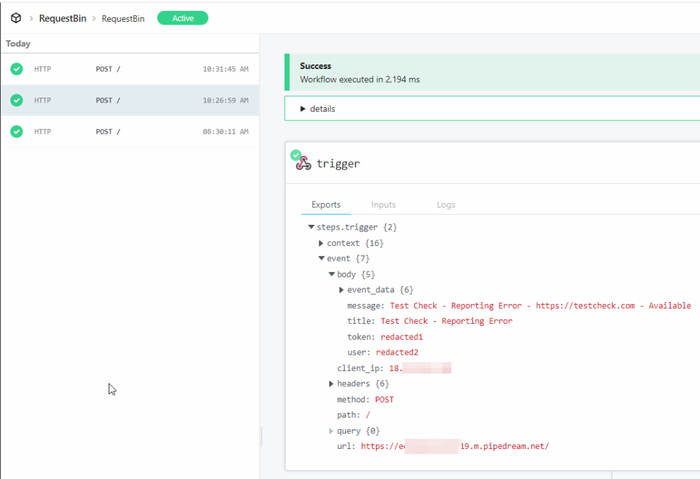Click green check icon of 10:26:59 AM request
Viewport: 700px width, 479px height.
coord(16,100)
